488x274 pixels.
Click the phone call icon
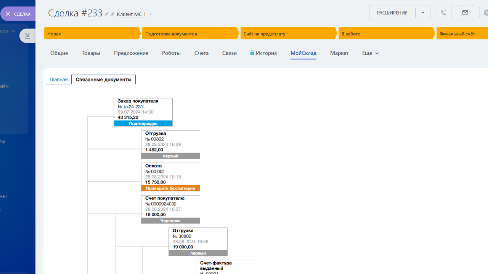tap(444, 13)
